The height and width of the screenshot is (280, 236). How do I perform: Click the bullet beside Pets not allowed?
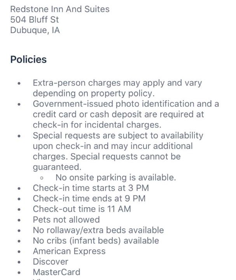(x=19, y=220)
